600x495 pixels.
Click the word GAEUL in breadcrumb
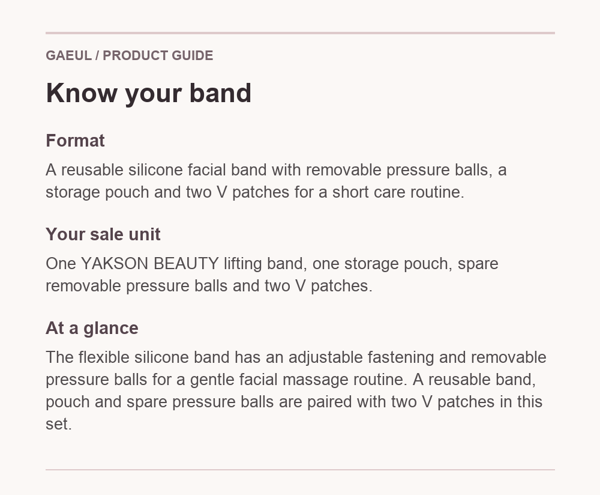tap(68, 55)
